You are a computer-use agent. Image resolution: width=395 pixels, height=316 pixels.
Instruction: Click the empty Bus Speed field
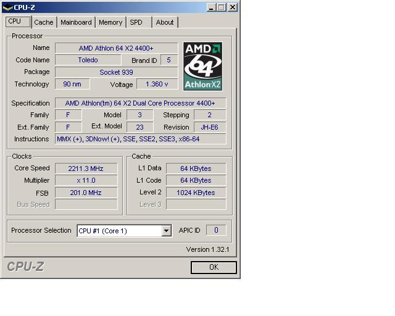86,204
